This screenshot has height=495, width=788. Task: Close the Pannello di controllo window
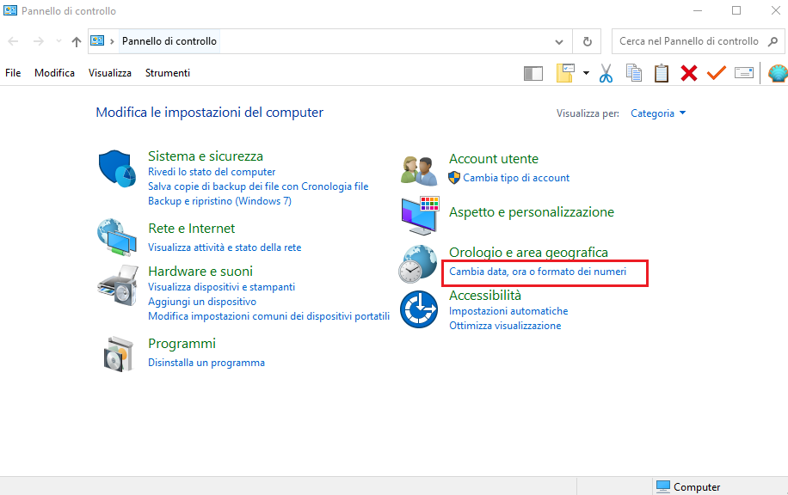tap(775, 10)
